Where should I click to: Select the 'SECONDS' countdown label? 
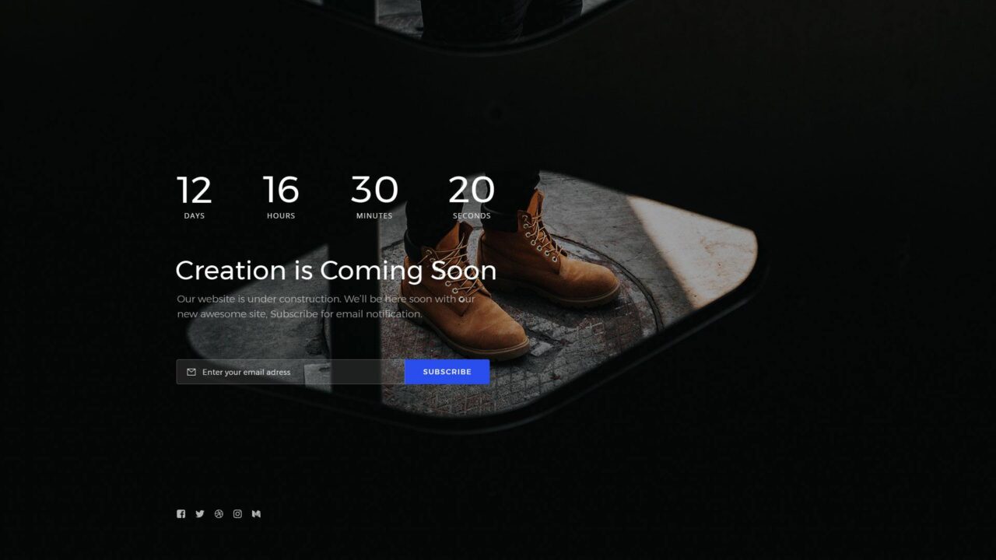[x=472, y=216]
